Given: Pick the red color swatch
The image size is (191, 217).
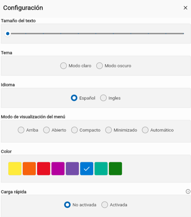Looking at the screenshot, I should coord(44,169).
